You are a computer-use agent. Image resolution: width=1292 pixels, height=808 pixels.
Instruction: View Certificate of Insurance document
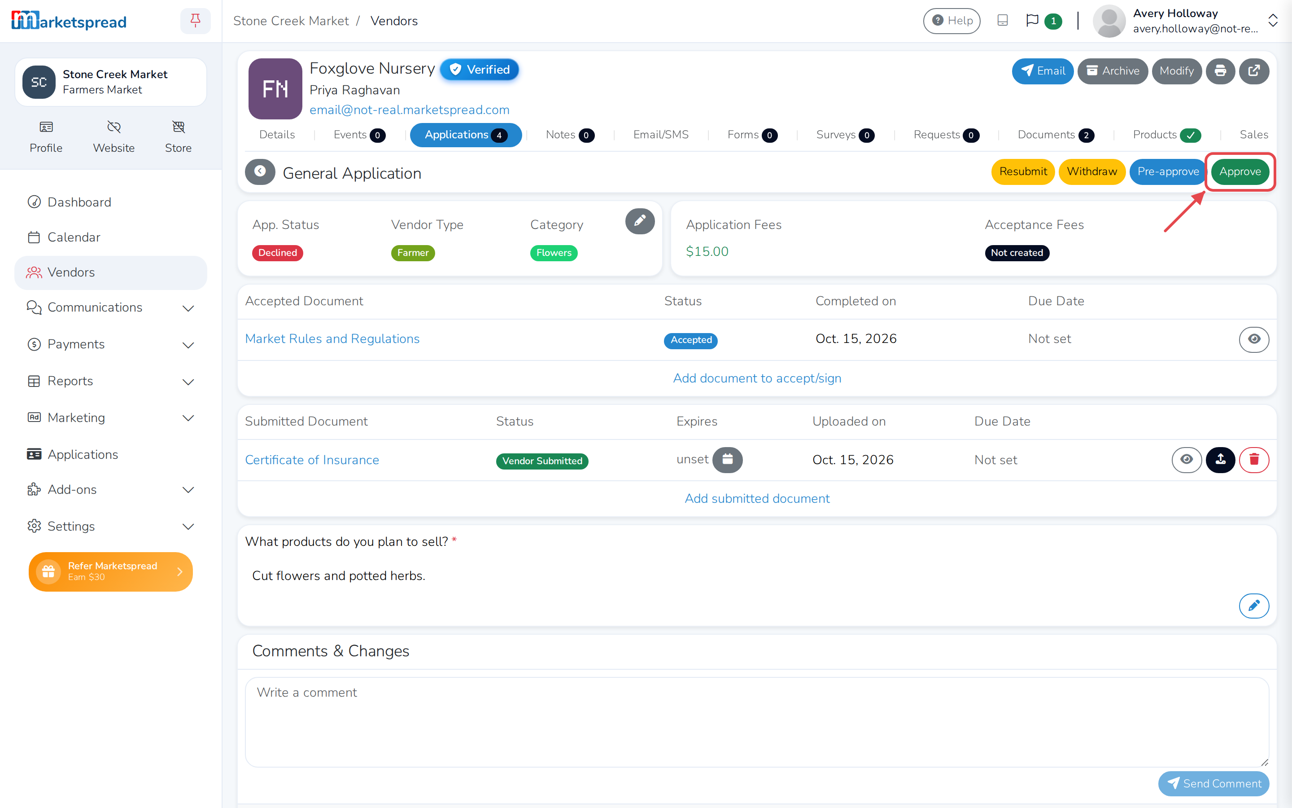pyautogui.click(x=1187, y=460)
